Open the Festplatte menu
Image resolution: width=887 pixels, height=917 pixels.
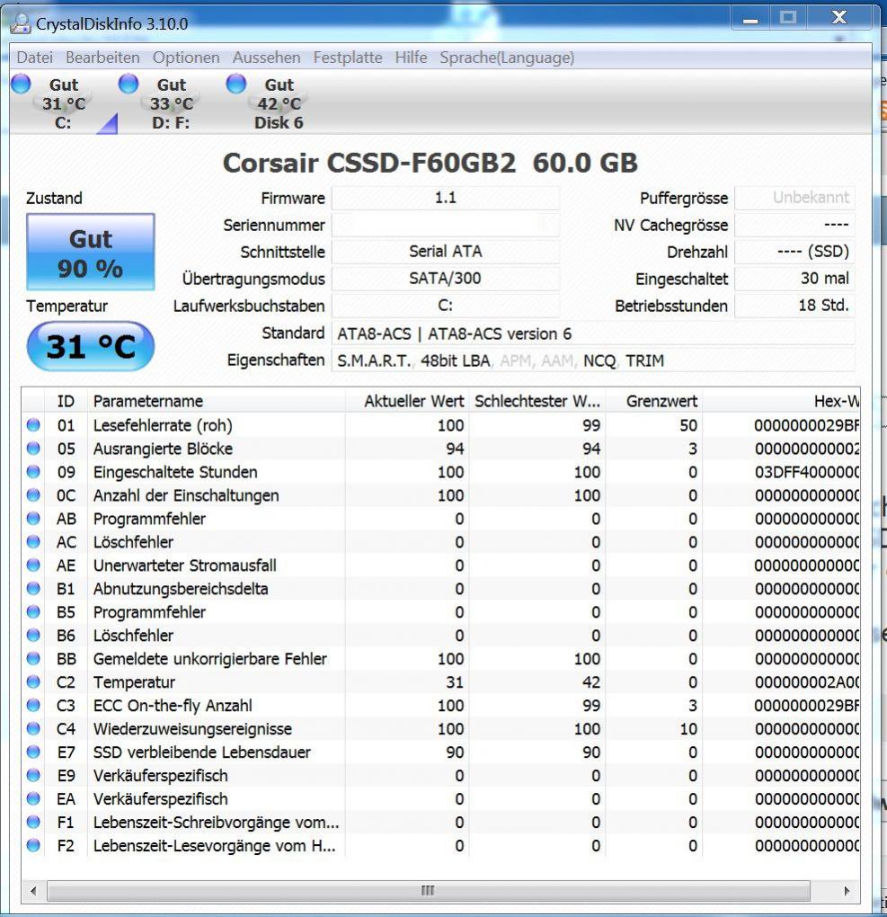point(347,58)
